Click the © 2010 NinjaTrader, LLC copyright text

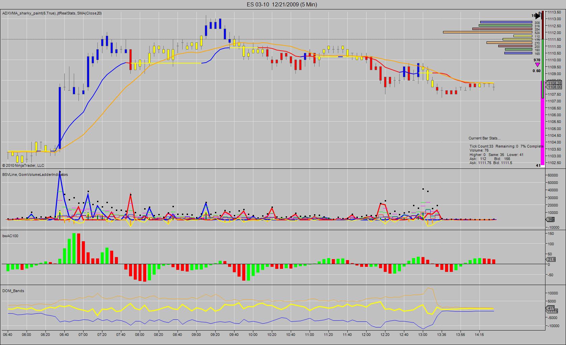coord(23,165)
